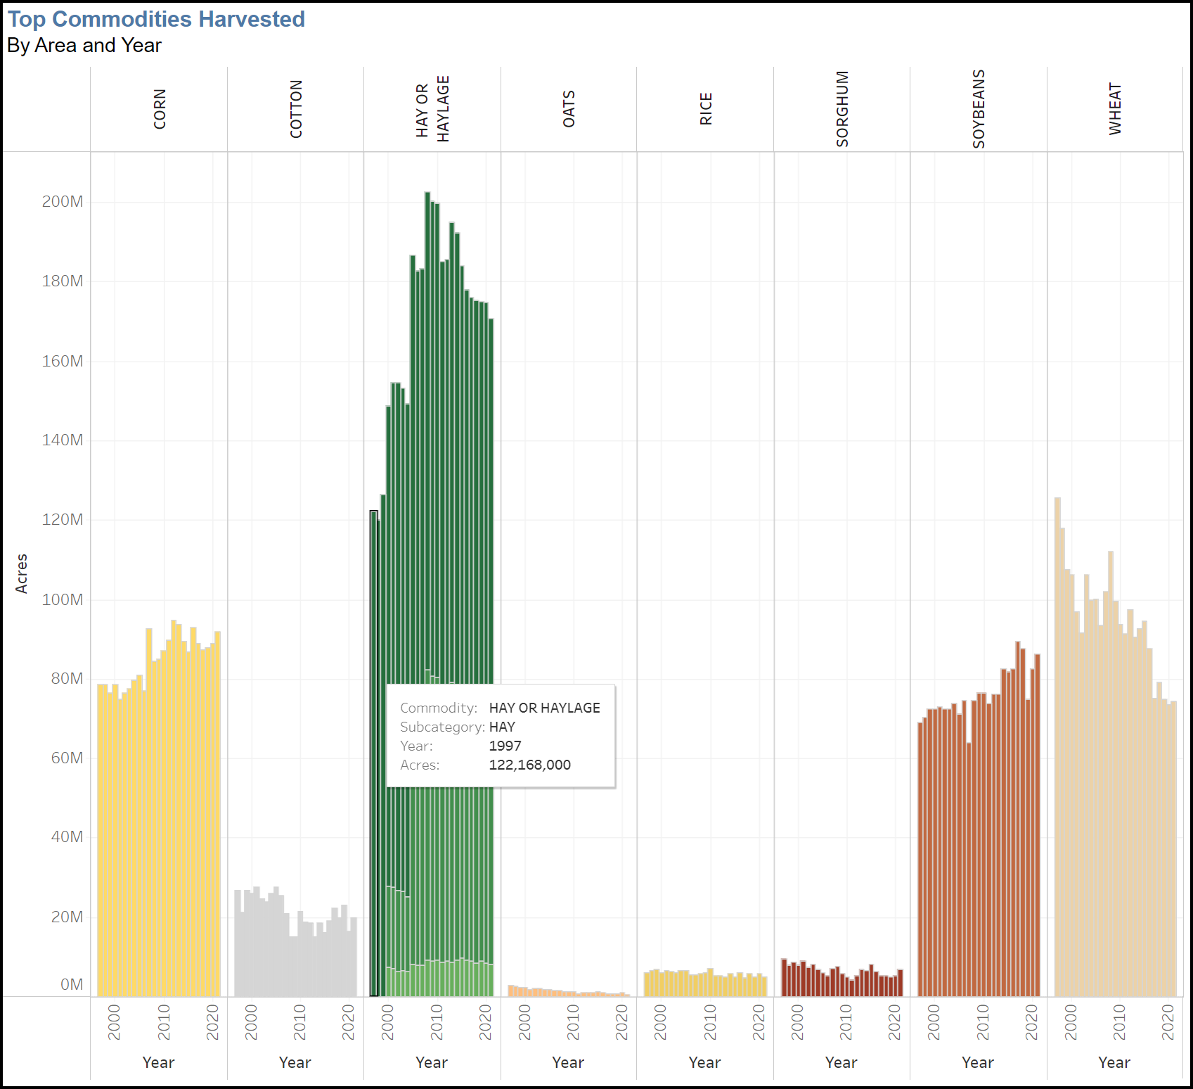Screen dimensions: 1193x1089
Task: Select the 80M axis tick label
Action: click(67, 679)
